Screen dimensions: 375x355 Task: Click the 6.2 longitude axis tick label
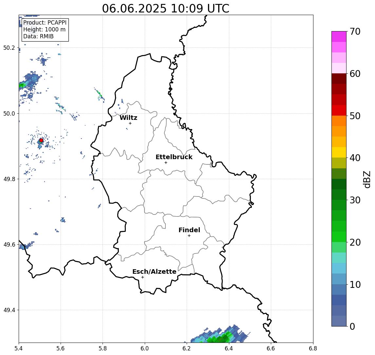tap(187, 348)
